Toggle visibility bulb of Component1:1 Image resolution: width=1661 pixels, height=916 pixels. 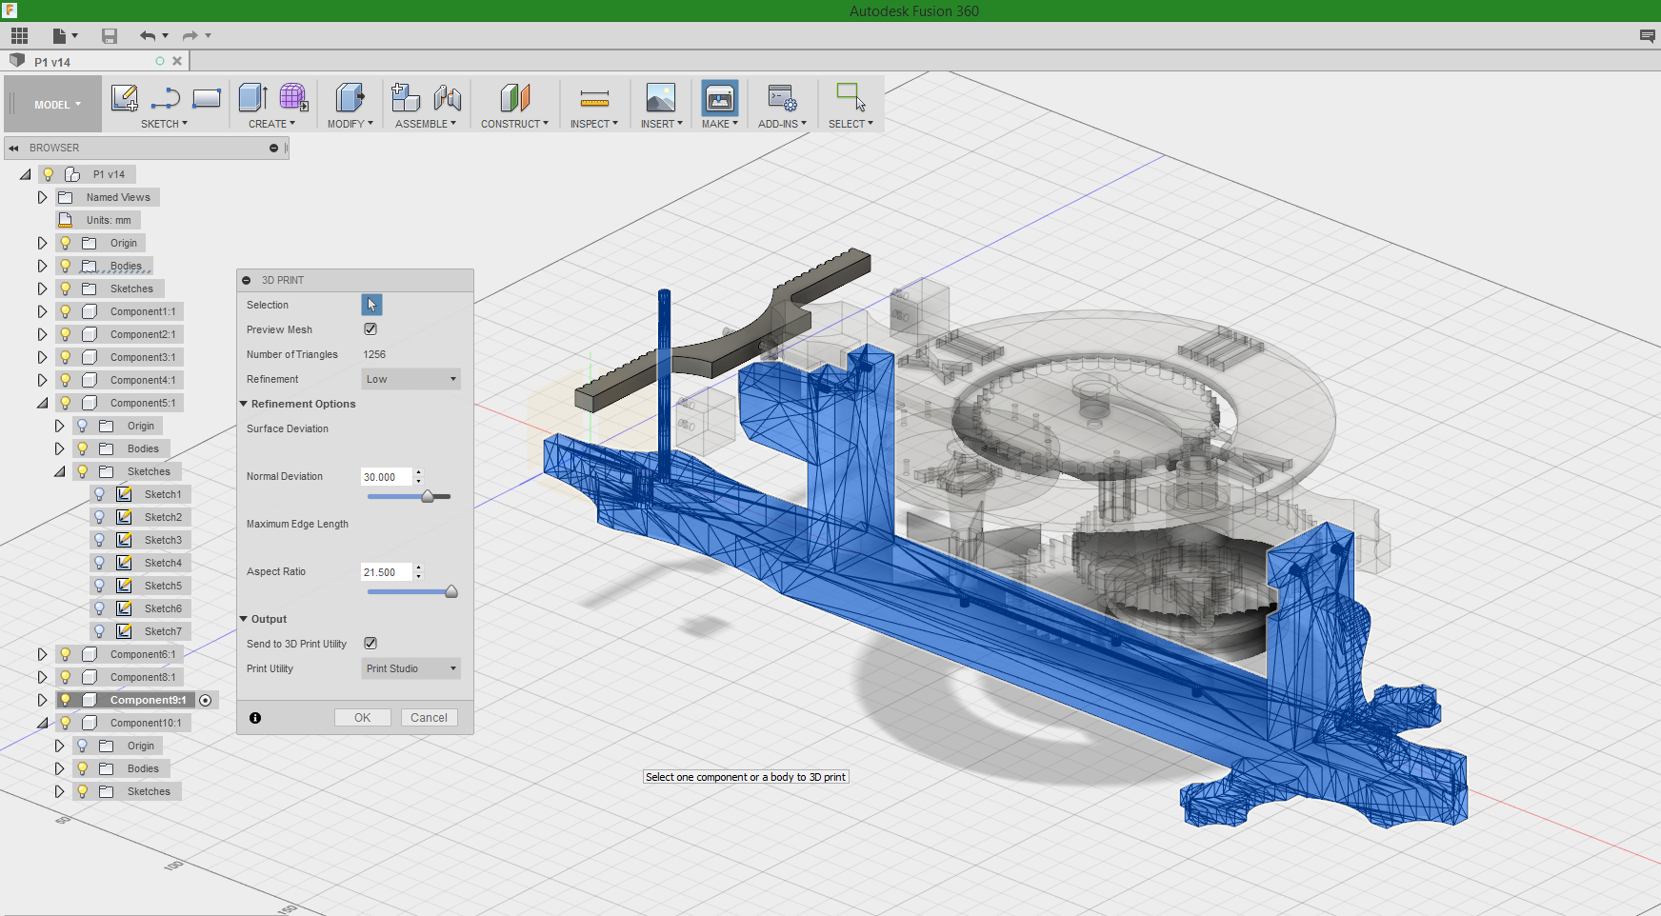click(66, 311)
